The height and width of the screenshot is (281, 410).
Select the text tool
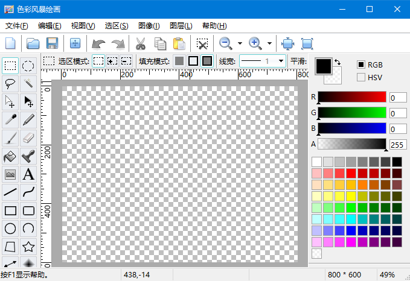click(x=28, y=174)
